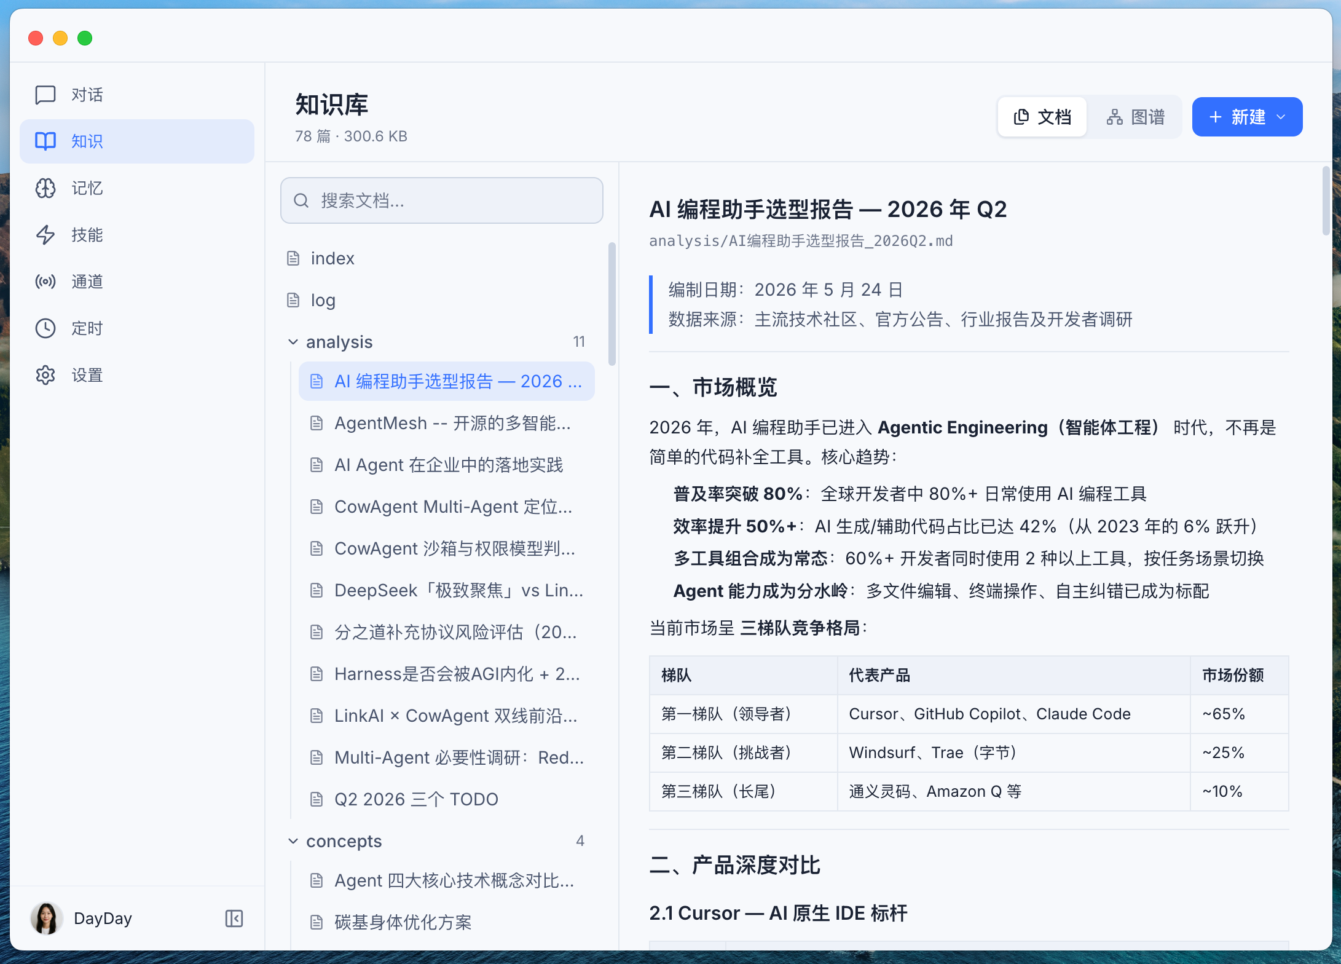Viewport: 1341px width, 964px height.
Task: Click the chat bubble icon beside 对话
Action: pyautogui.click(x=45, y=95)
